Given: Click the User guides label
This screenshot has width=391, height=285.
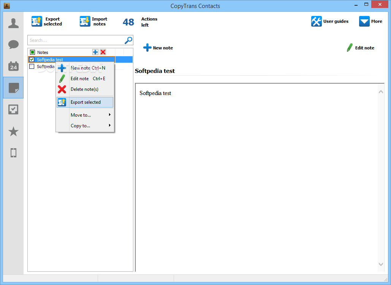Looking at the screenshot, I should (336, 21).
